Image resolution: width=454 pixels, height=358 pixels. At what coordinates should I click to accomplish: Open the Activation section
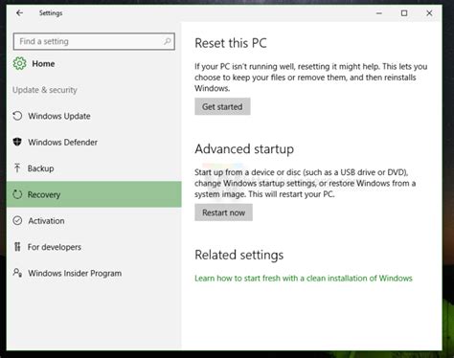pos(94,220)
